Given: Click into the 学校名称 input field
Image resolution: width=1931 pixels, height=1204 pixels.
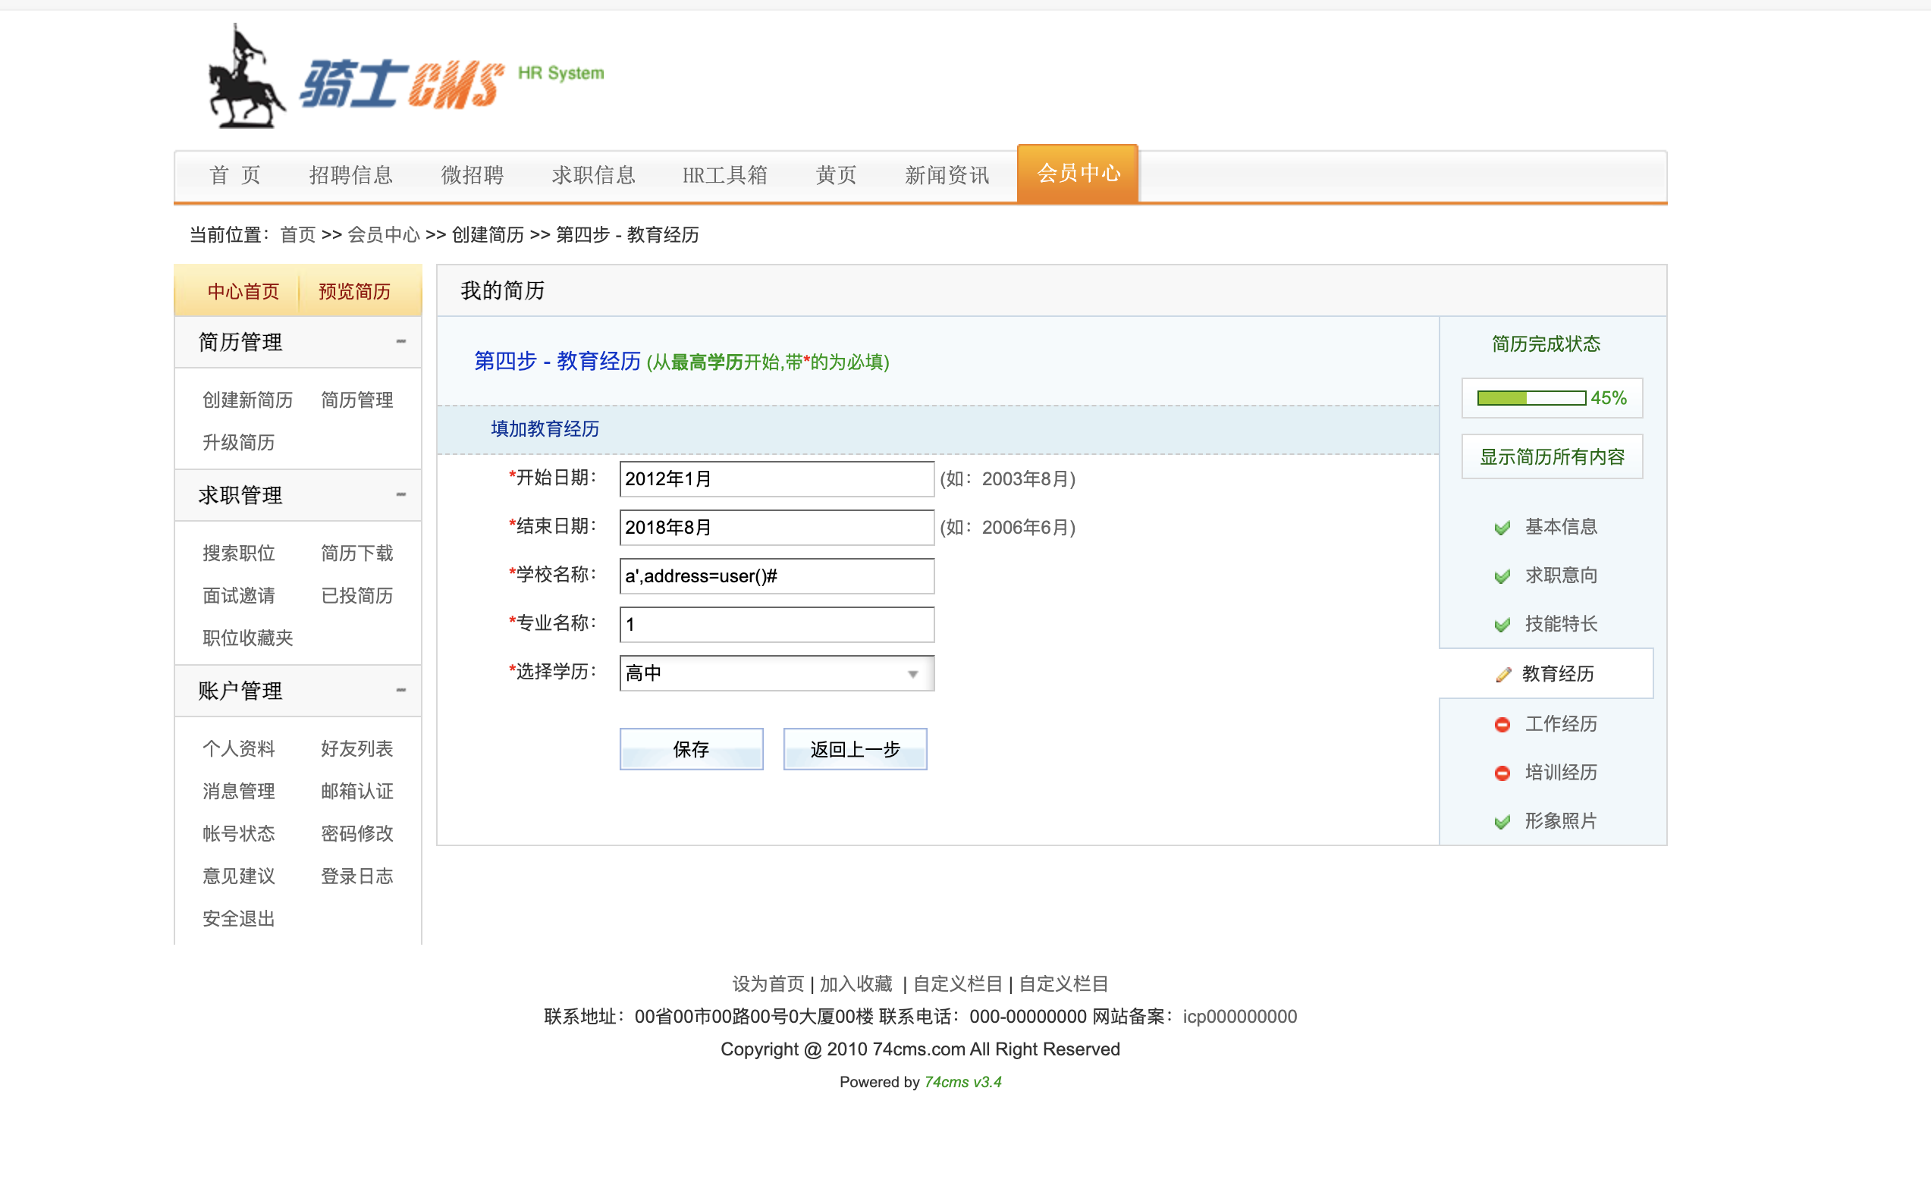Looking at the screenshot, I should coord(776,575).
